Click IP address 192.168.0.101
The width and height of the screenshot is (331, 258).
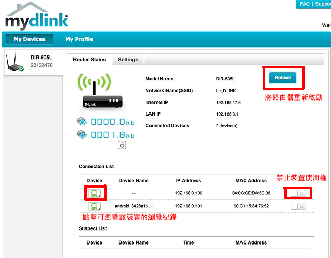[189, 206]
